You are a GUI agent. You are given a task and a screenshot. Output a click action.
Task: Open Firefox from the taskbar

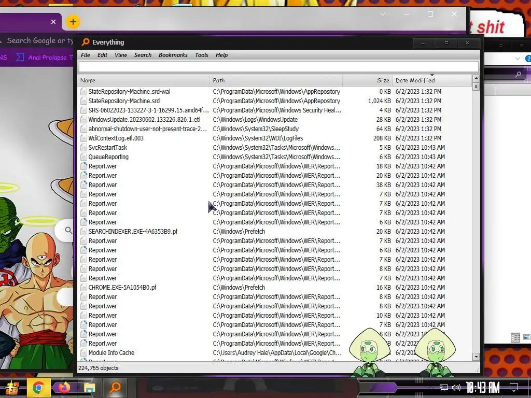(x=64, y=388)
